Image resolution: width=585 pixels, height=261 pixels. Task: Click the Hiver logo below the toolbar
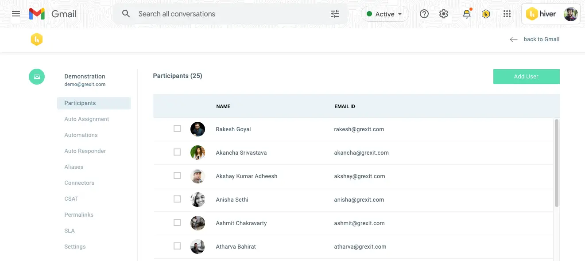point(37,39)
